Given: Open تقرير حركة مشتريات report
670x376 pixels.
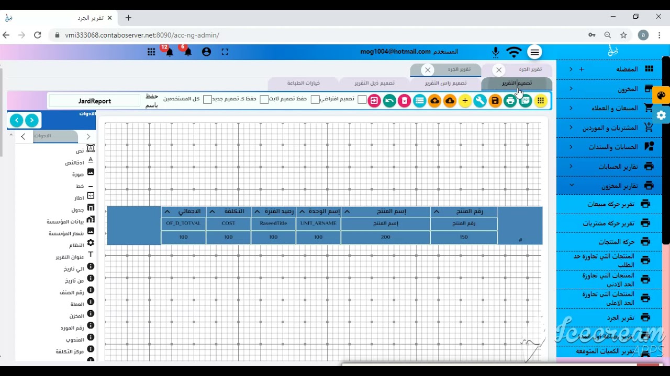Looking at the screenshot, I should click(x=610, y=223).
